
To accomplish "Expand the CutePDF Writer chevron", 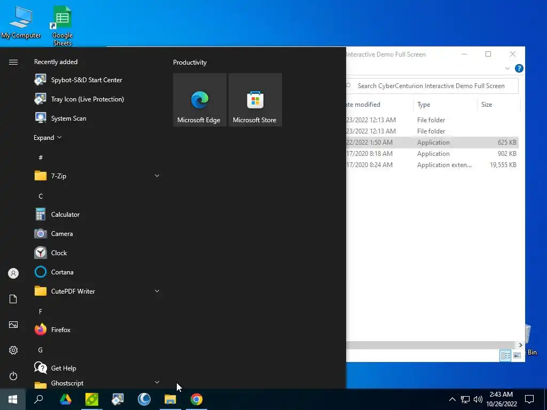I will pyautogui.click(x=157, y=291).
